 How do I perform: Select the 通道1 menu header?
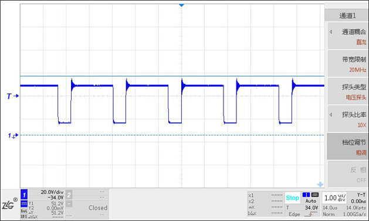point(347,15)
